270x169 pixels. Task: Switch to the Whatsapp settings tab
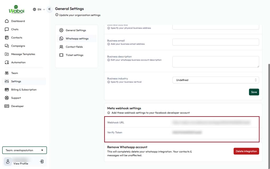tap(77, 39)
